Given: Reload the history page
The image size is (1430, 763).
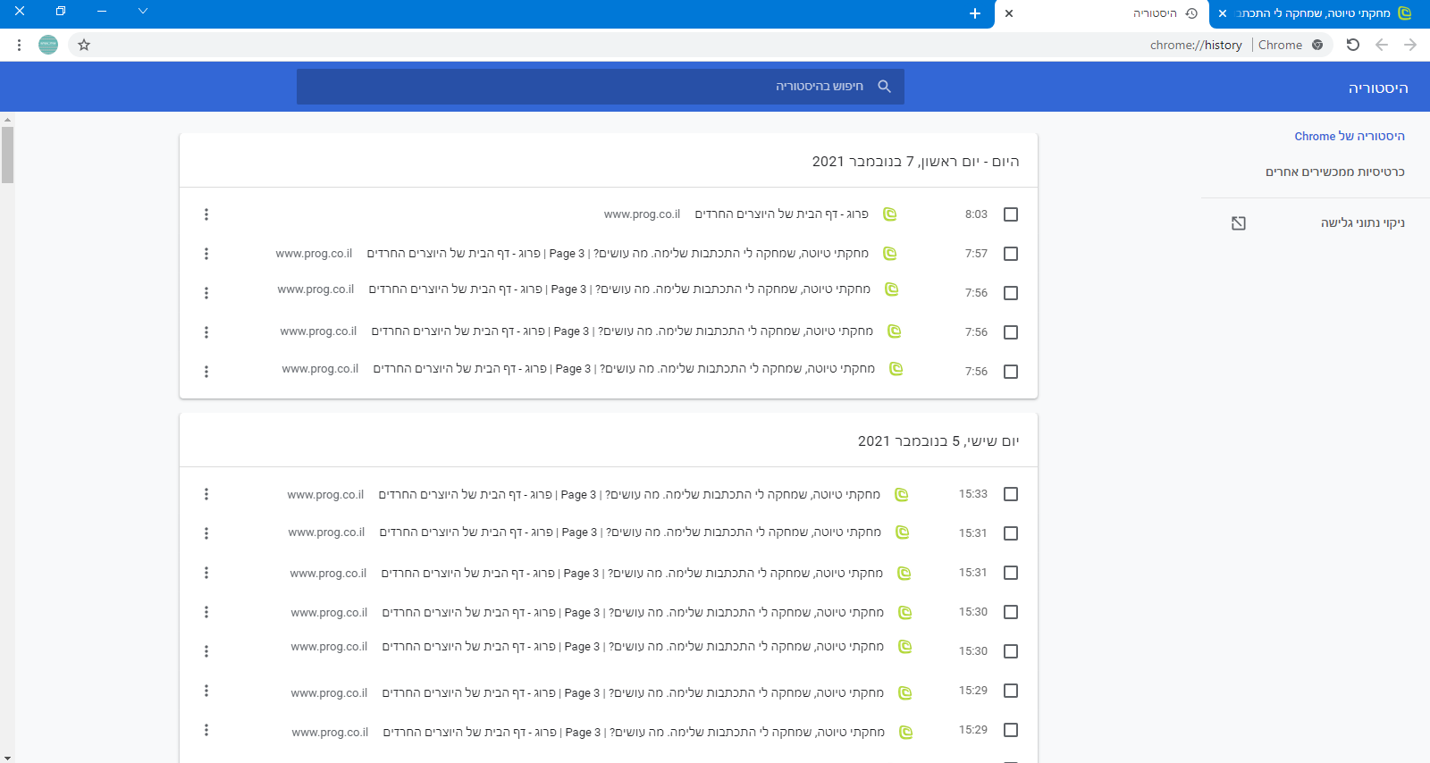Looking at the screenshot, I should coord(1352,45).
